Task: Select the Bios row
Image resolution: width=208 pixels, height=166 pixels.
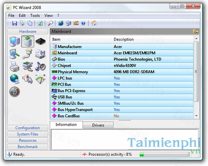Action: point(122,59)
